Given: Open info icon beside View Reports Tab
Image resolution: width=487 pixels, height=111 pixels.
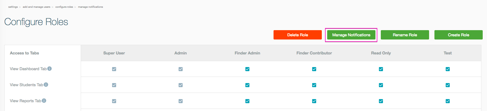Looking at the screenshot, I should (44, 101).
